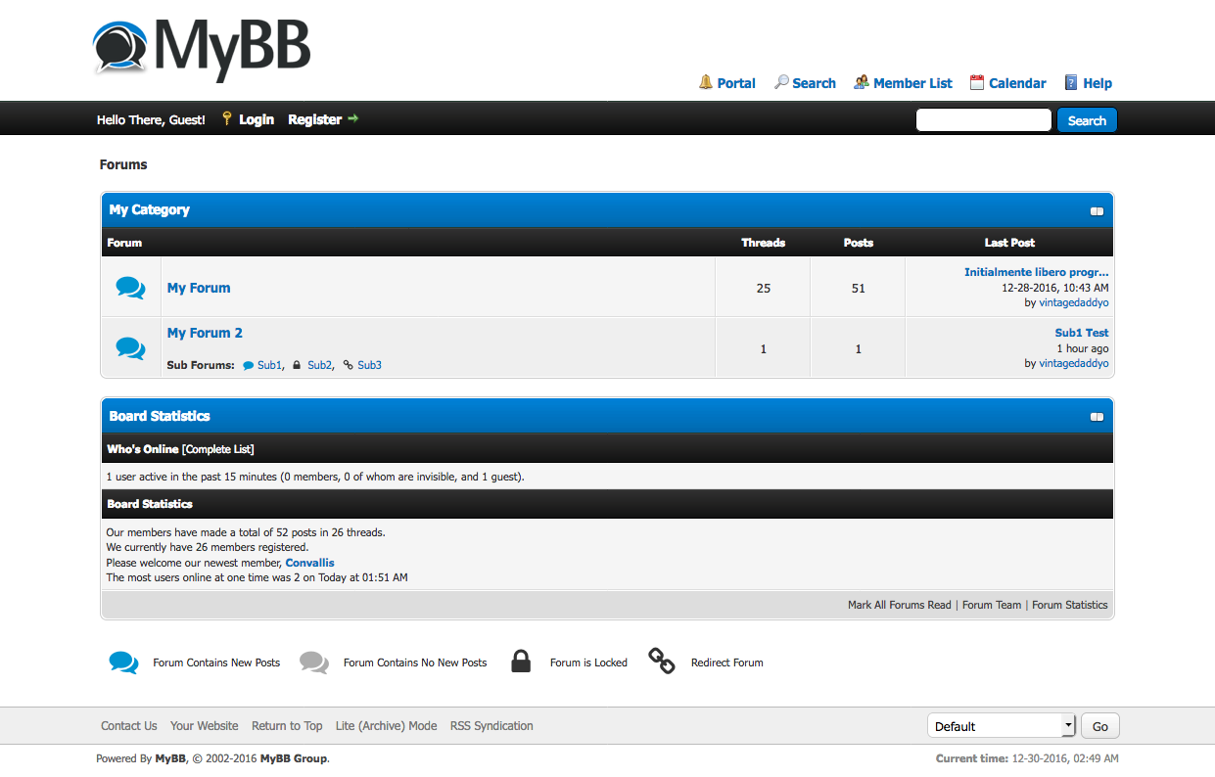Click the Login link
Screen dimensions: 1215x777
257,119
